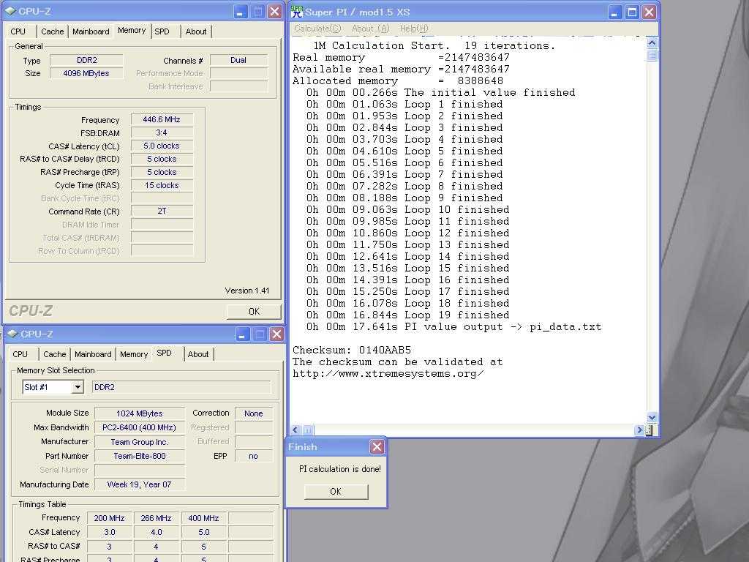Click the Part Number value Team-Elite-800
The height and width of the screenshot is (562, 749).
pyautogui.click(x=140, y=456)
